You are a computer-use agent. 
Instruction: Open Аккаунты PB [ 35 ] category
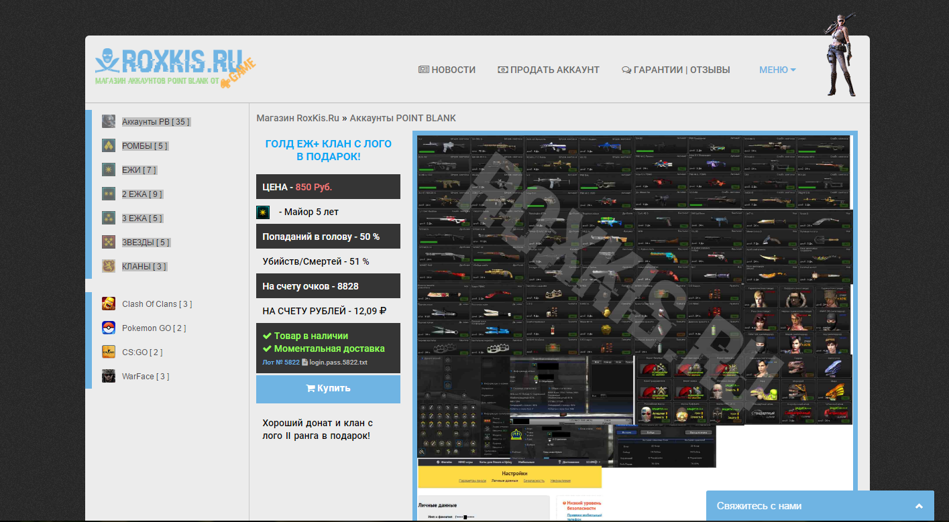click(156, 122)
